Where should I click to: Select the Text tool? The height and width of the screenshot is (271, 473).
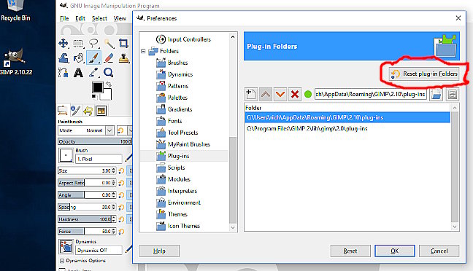[x=78, y=73]
